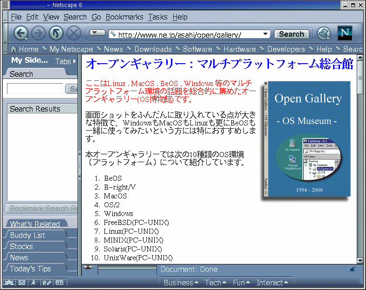Open the Search menu in menu bar
The width and height of the screenshot is (366, 290).
pyautogui.click(x=75, y=17)
